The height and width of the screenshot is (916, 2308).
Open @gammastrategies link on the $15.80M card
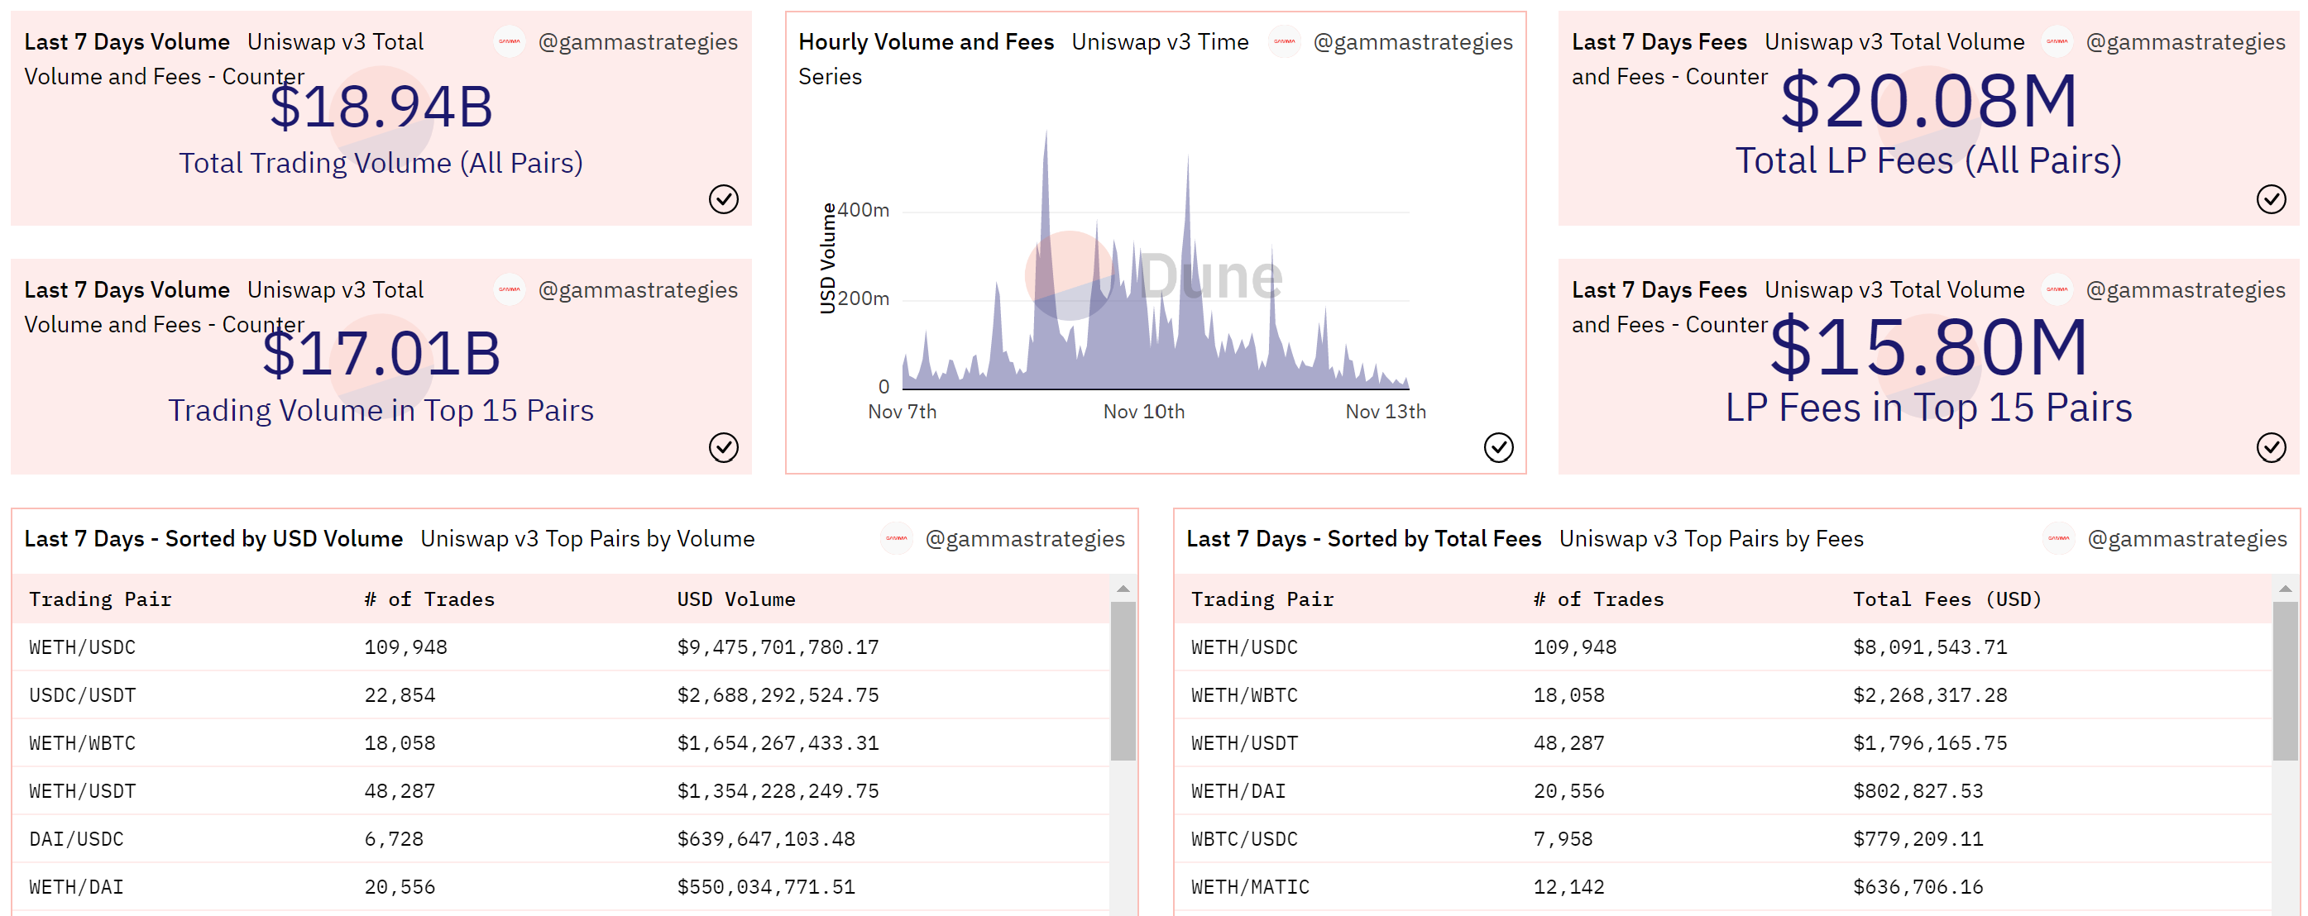coord(2186,290)
